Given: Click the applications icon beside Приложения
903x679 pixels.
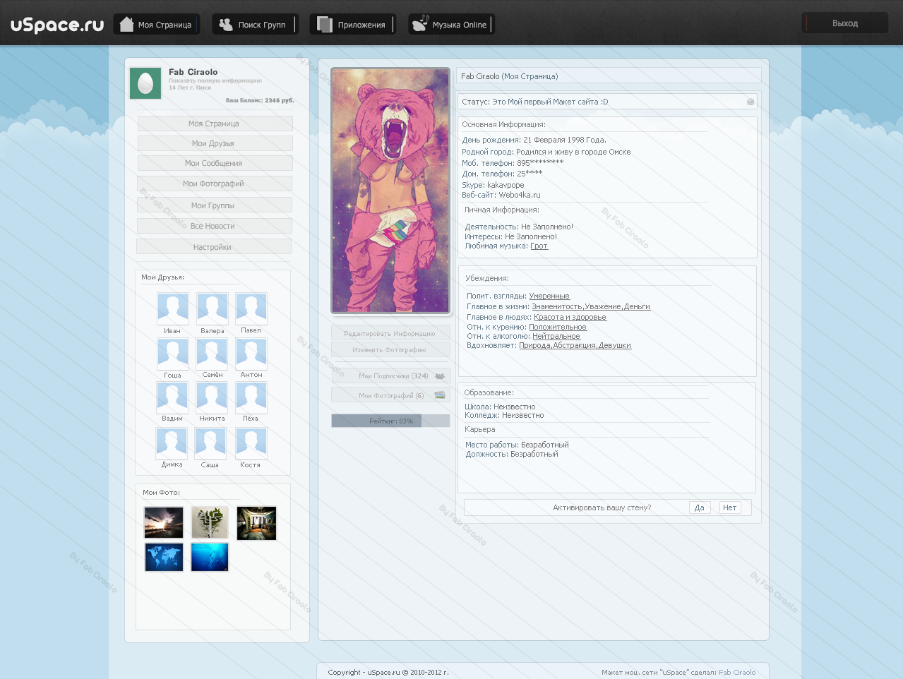Looking at the screenshot, I should 325,24.
